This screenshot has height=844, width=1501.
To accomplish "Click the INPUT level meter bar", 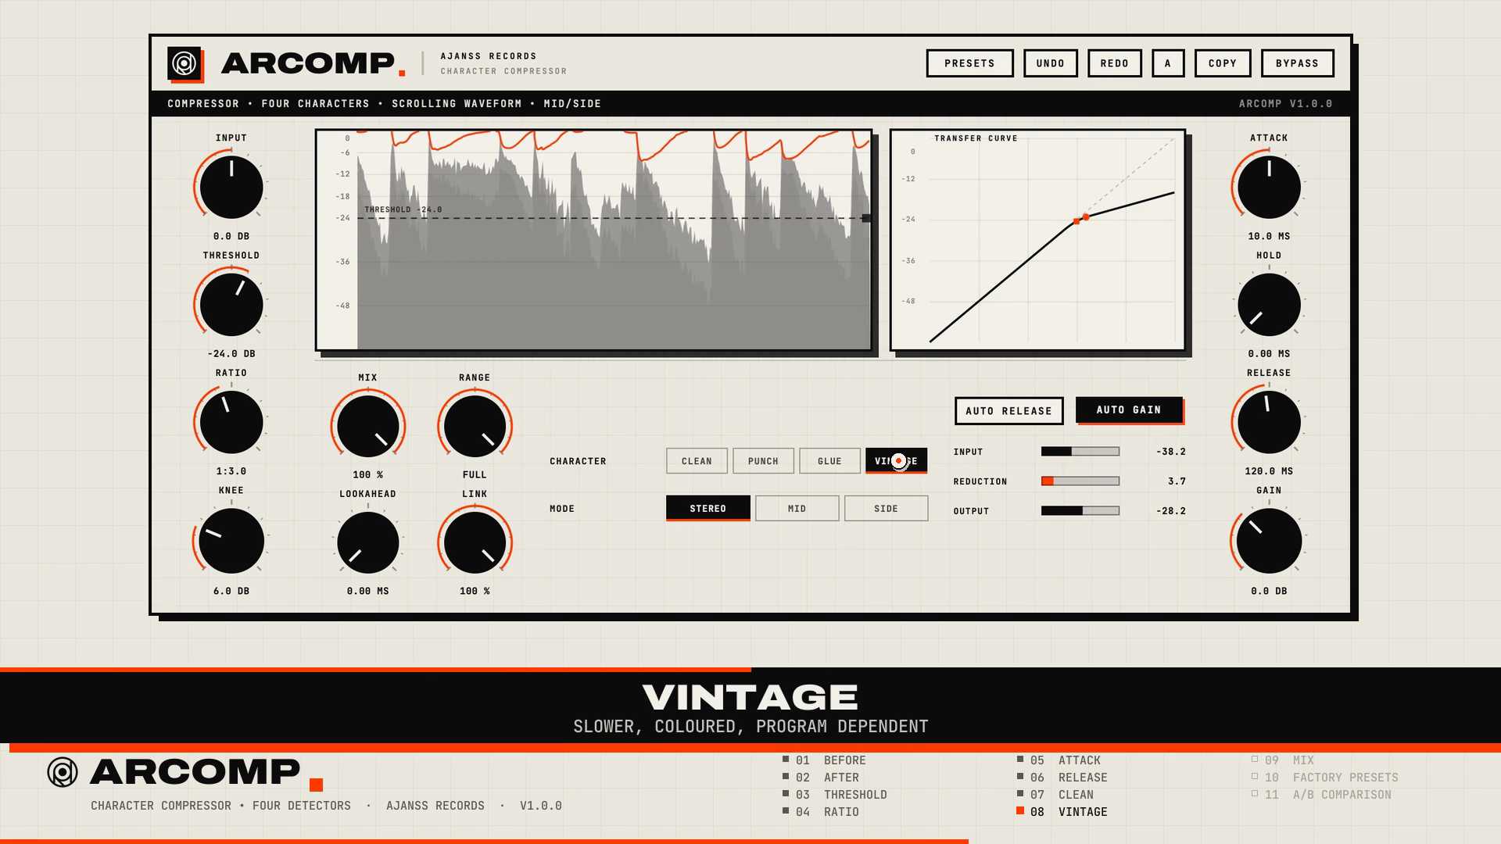I will point(1080,452).
